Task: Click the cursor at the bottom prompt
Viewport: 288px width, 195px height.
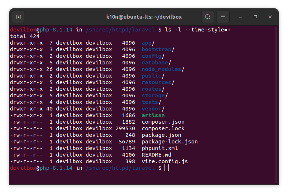Action: pyautogui.click(x=167, y=168)
